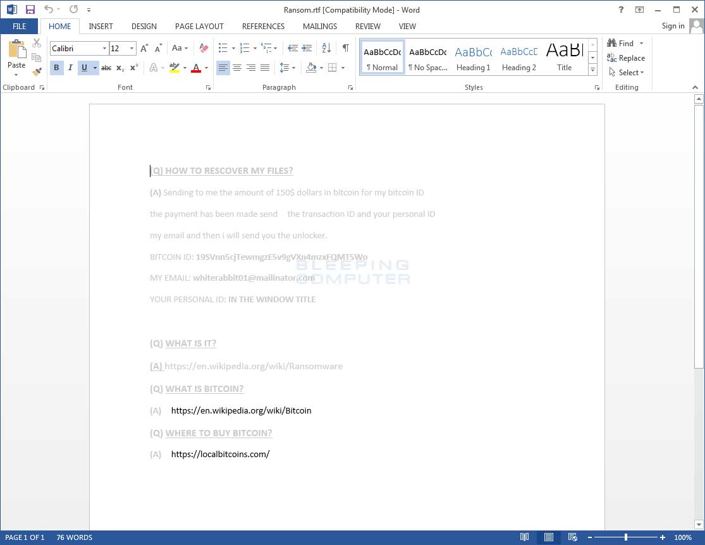Switch to the DESIGN tab
Screen dimensions: 705x545
144,26
